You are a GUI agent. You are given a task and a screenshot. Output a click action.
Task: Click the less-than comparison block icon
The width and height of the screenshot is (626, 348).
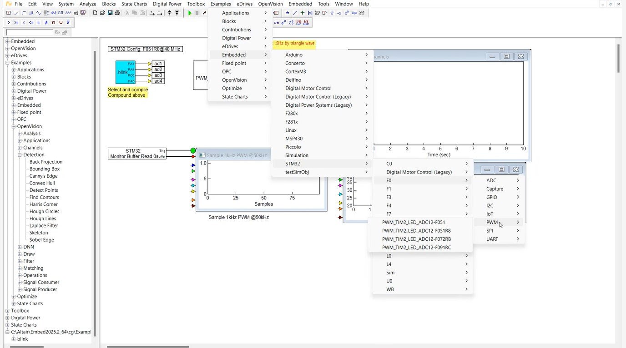pos(24,22)
